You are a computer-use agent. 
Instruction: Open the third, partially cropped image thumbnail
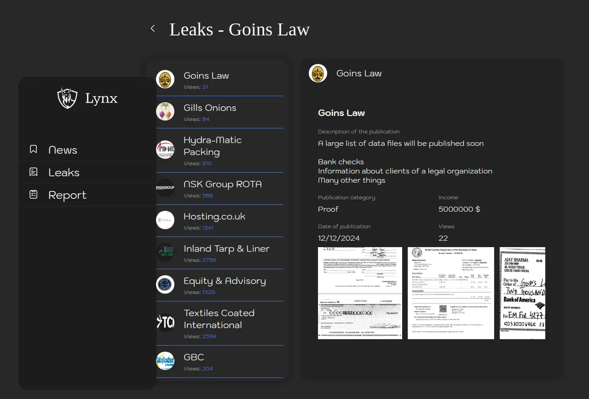click(x=522, y=293)
